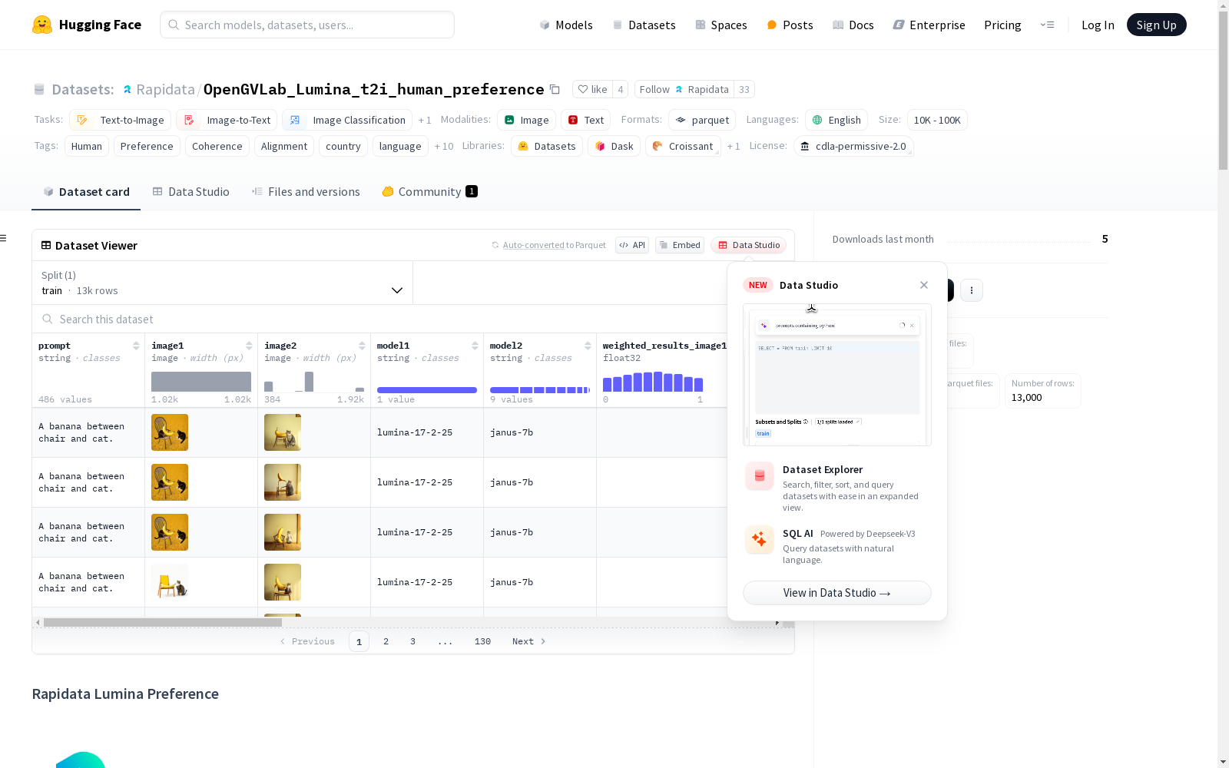1229x768 pixels.
Task: Click the Image-to-Text task tag
Action: 227,120
